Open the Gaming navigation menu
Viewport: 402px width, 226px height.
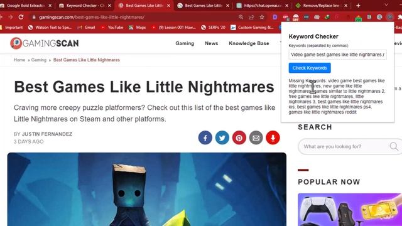[185, 43]
